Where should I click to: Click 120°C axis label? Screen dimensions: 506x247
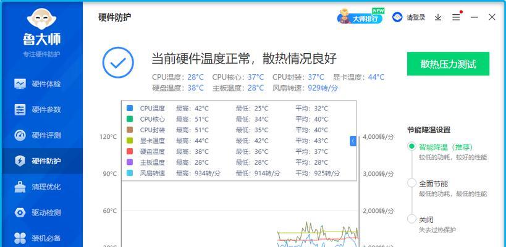click(x=108, y=136)
